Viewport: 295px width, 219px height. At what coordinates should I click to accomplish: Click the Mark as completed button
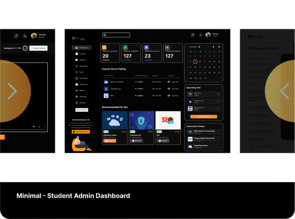coord(38,48)
